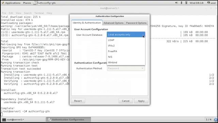The height and width of the screenshot is (123, 218).
Task: Choose IPAv2 from account database list
Action: (126, 46)
